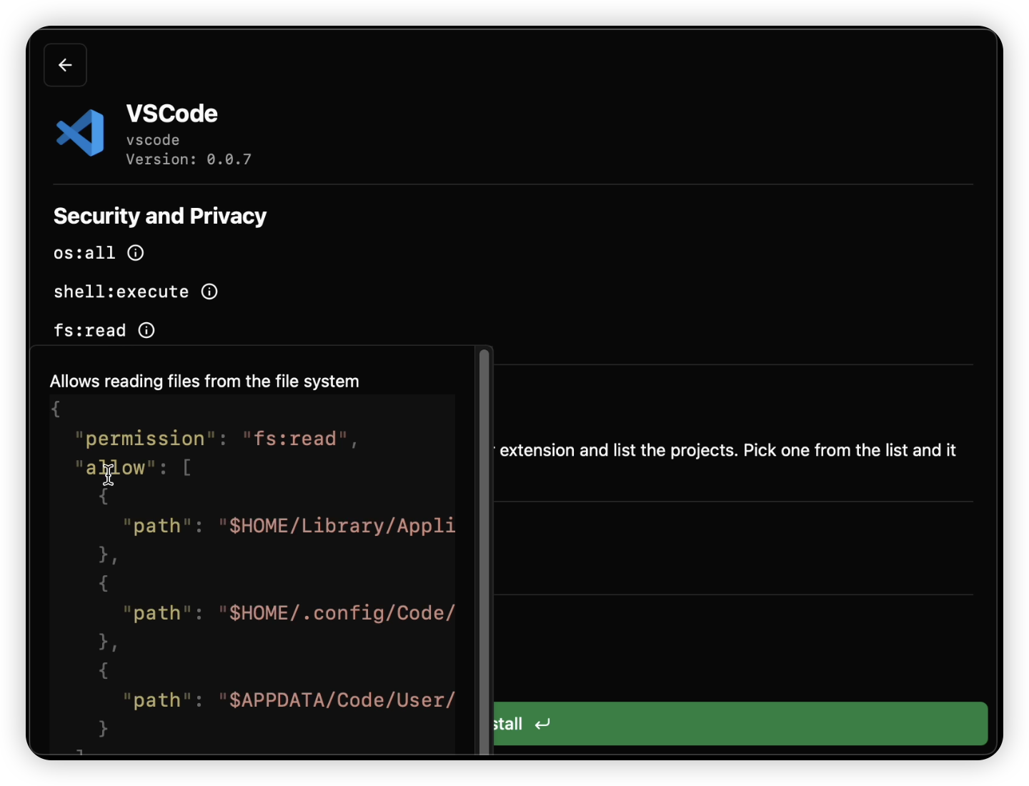Click the return arrow icon on Install button
The height and width of the screenshot is (786, 1029).
[x=543, y=724]
